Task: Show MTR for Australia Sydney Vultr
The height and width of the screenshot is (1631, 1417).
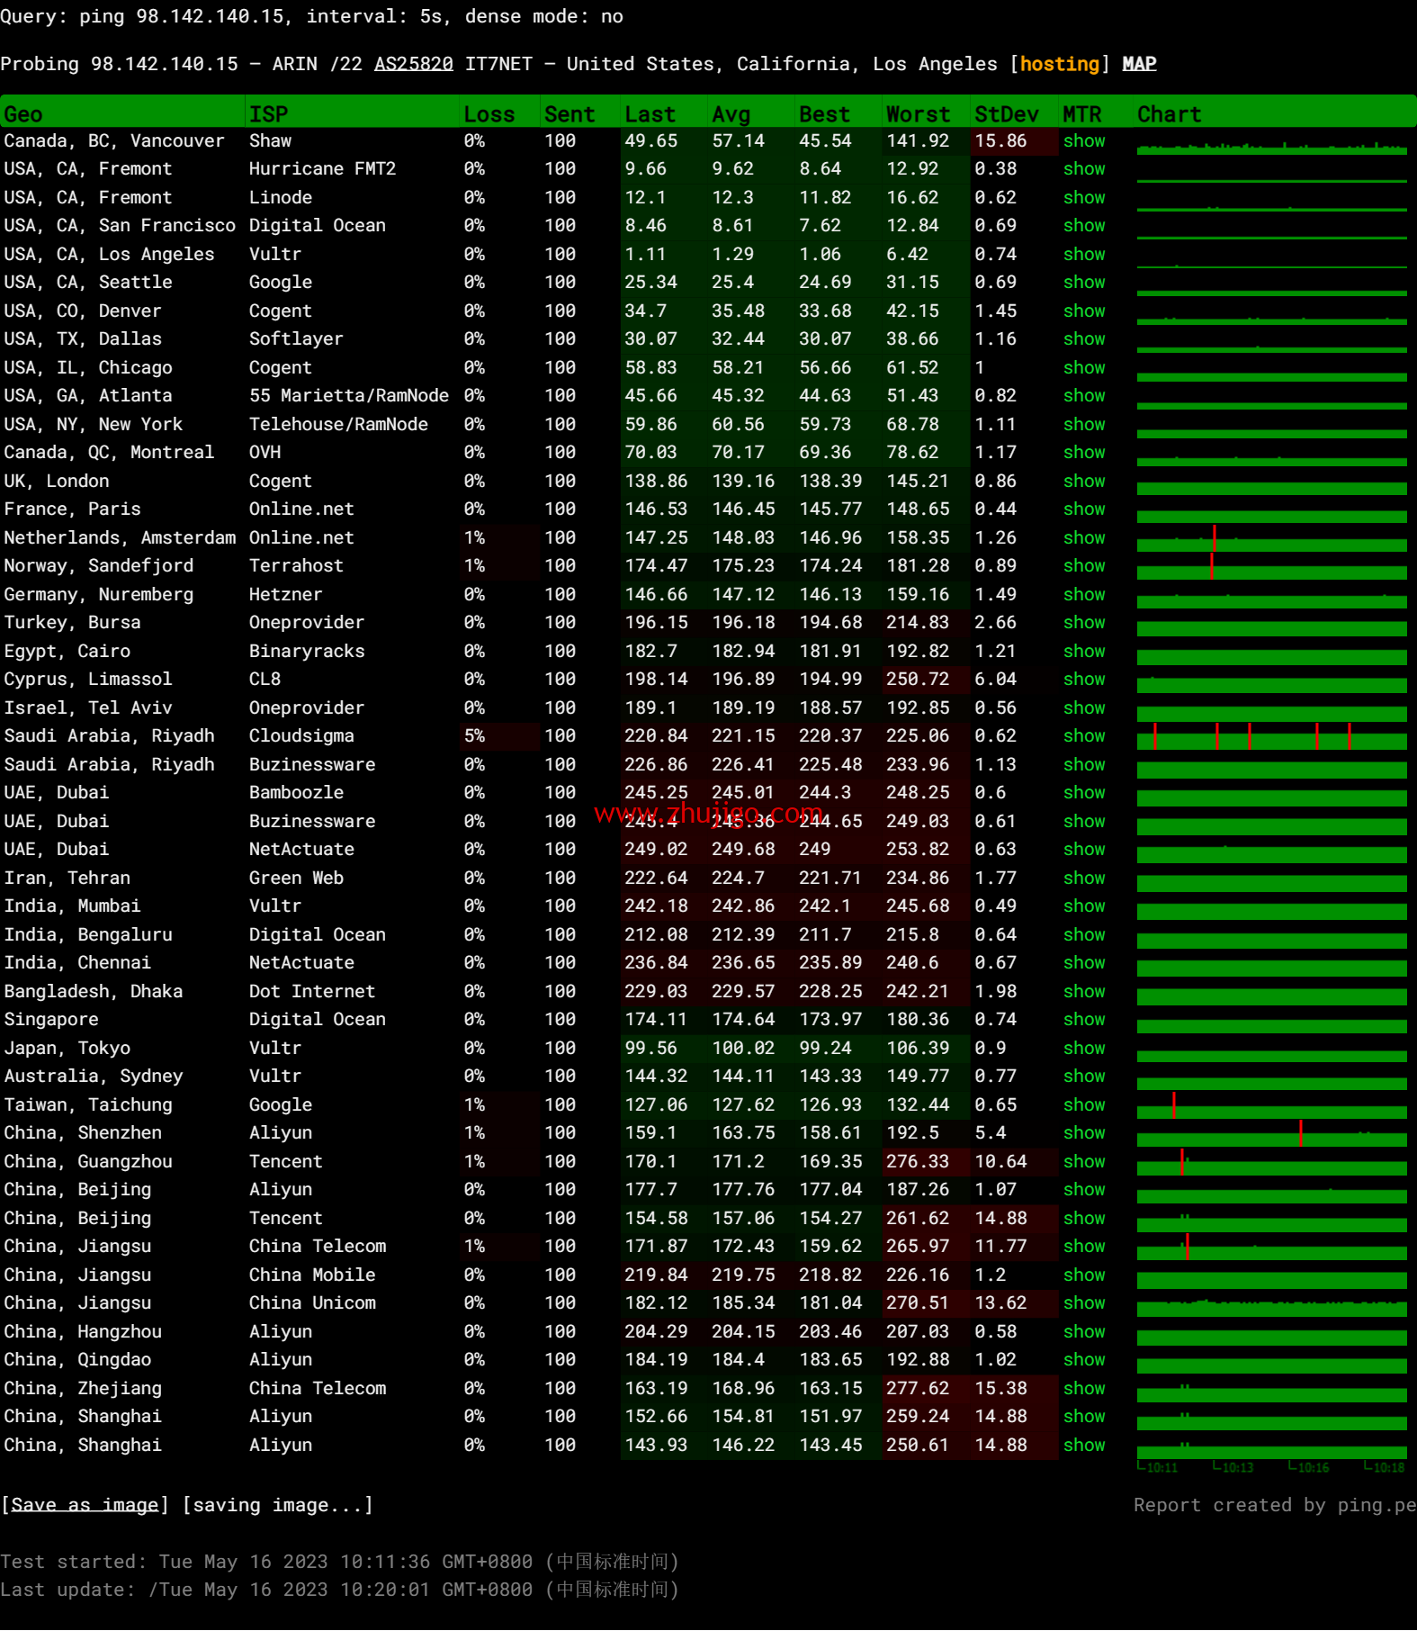Action: 1084,1077
